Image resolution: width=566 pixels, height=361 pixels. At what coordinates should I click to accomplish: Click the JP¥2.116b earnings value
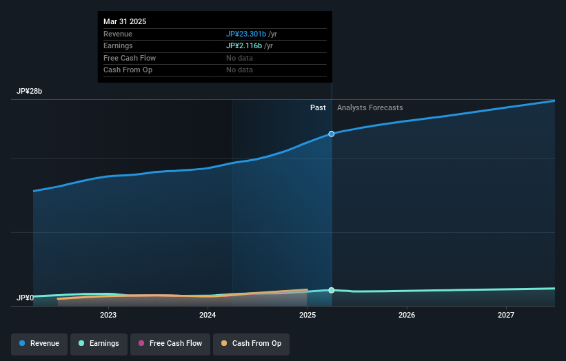point(244,45)
